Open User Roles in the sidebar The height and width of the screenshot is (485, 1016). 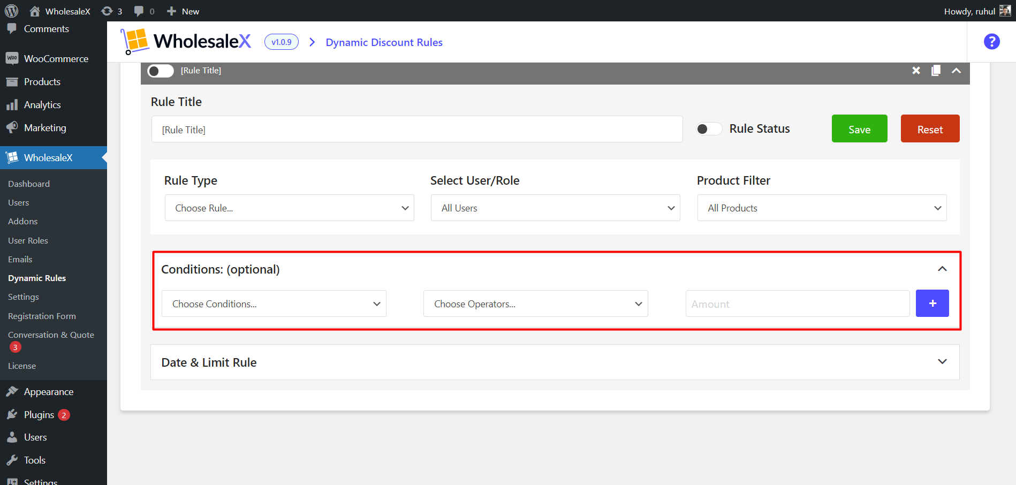tap(28, 240)
